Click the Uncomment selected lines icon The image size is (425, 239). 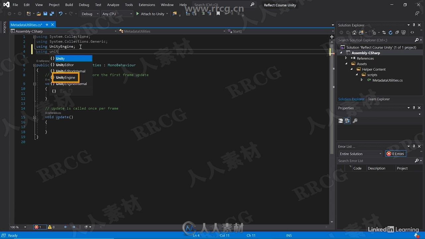point(209,14)
